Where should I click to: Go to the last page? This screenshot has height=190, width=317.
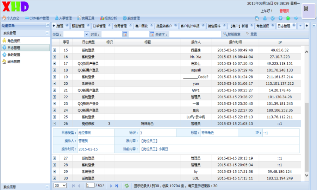click(x=117, y=185)
